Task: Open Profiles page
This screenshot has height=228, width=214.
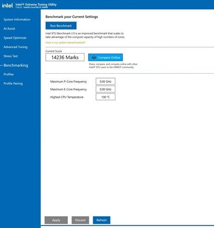Action: point(9,74)
